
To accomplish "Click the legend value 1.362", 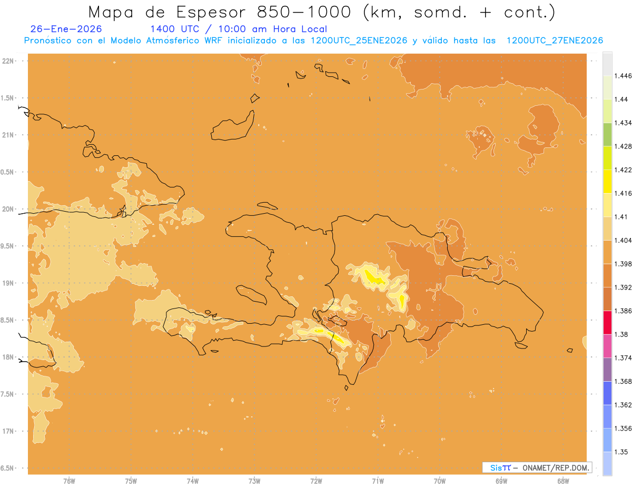I will tap(623, 405).
